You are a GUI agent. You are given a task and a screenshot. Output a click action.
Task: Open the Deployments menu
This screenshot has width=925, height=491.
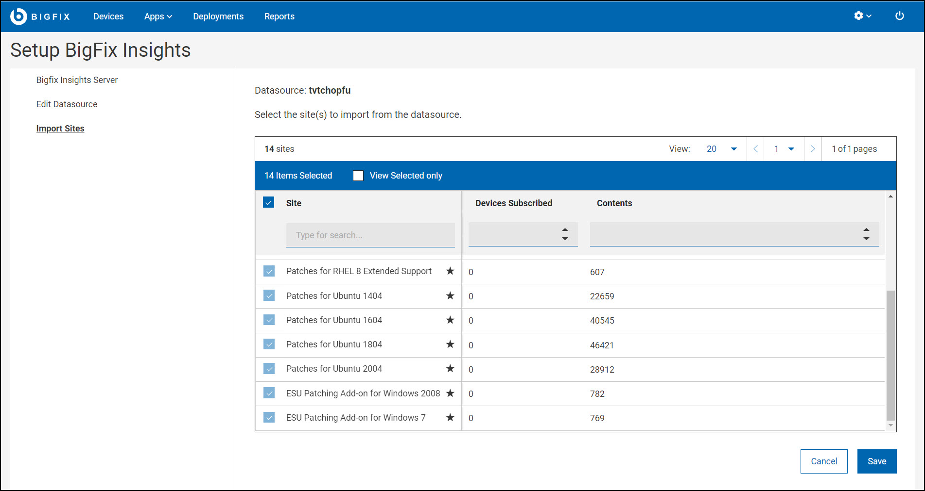[218, 16]
